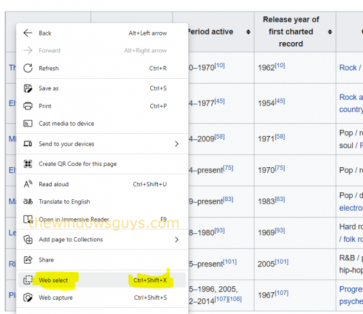Image resolution: width=363 pixels, height=314 pixels.
Task: Open reference [58] beside 1971
Action: click(x=280, y=137)
